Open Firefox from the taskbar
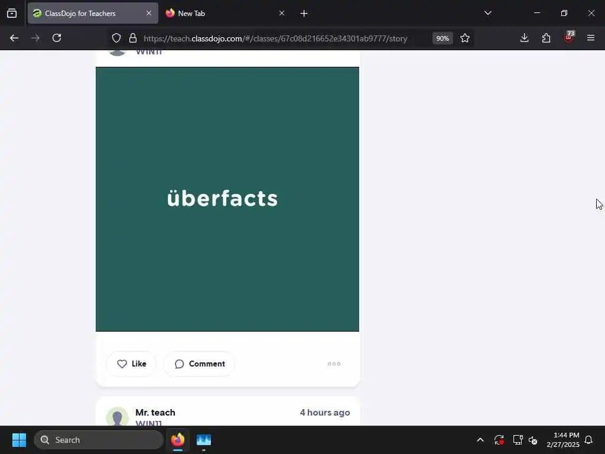 178,440
